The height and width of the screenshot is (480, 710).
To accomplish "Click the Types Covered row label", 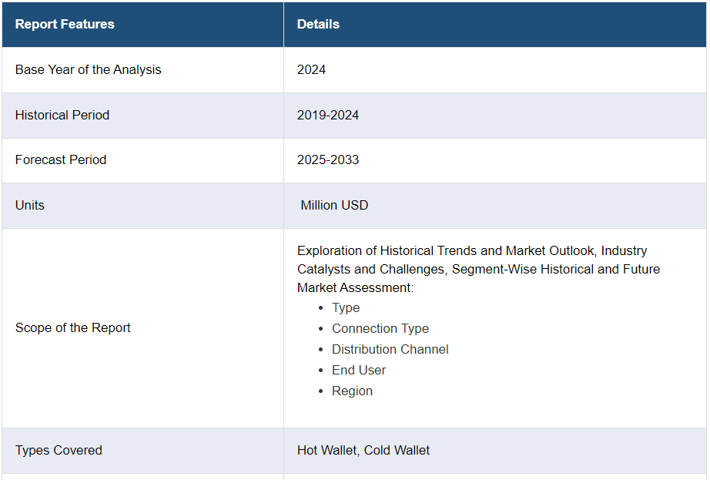I will click(x=59, y=450).
